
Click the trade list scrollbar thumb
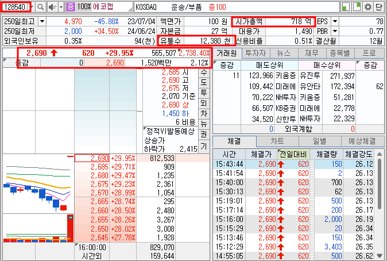tap(380, 184)
